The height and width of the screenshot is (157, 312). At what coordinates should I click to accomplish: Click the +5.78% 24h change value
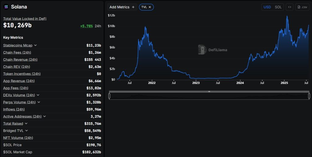86,26
